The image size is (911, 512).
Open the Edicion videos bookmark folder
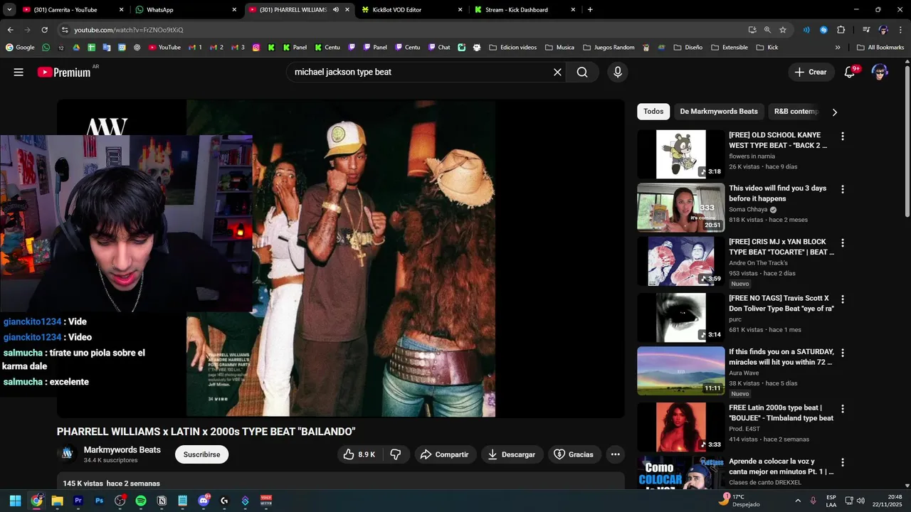[x=512, y=48]
